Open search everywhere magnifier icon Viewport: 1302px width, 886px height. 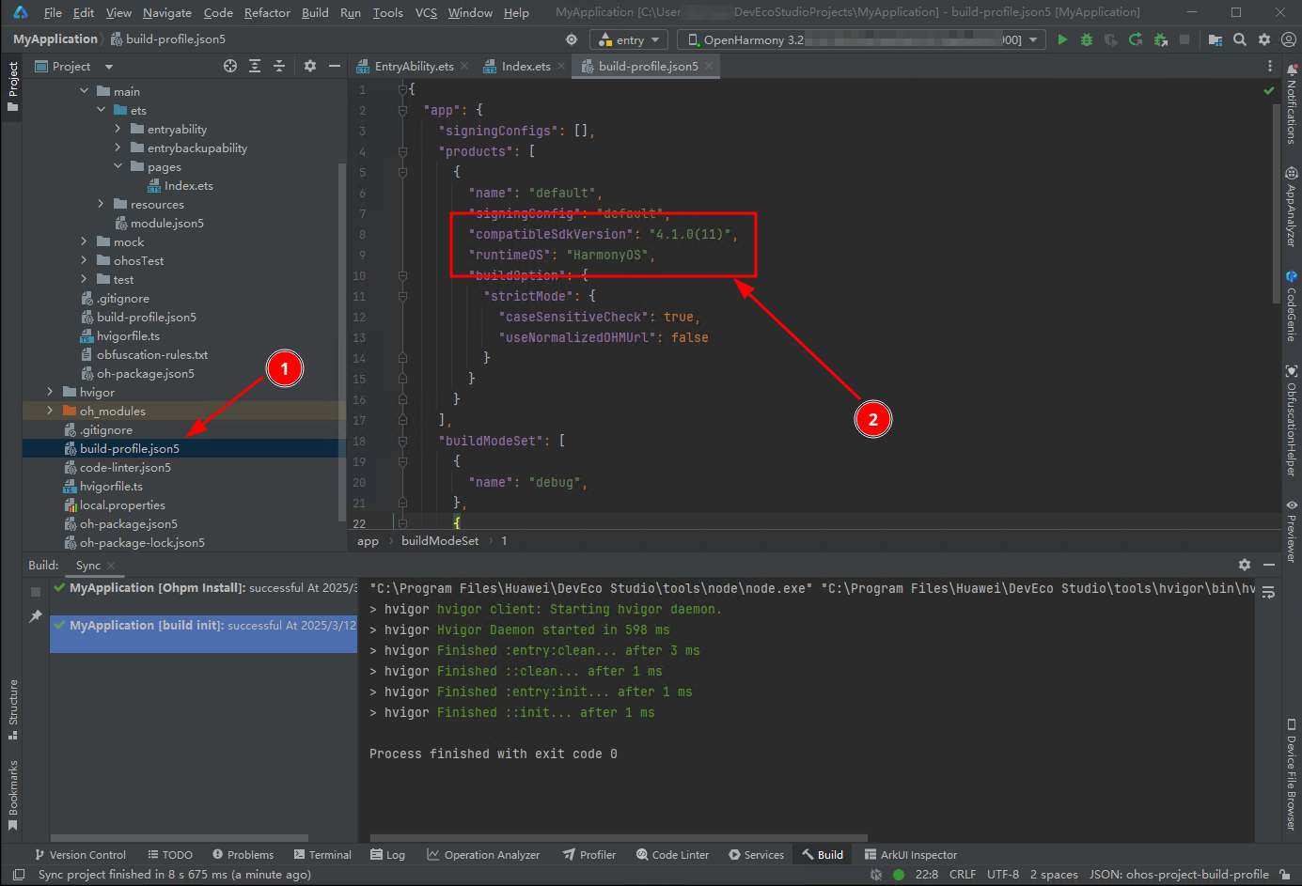click(1240, 39)
